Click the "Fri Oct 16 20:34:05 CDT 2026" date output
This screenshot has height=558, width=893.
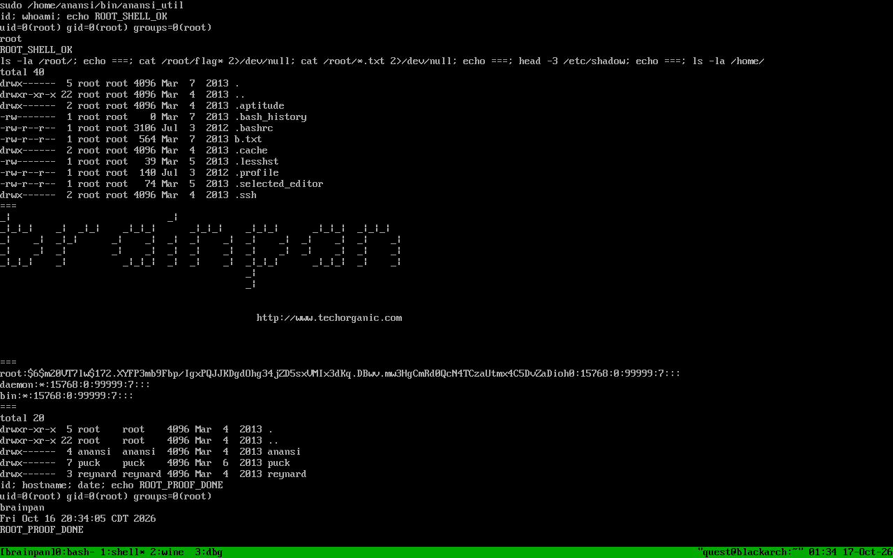(x=78, y=519)
